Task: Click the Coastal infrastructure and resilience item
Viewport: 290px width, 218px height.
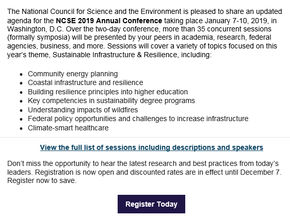Action: tap(86, 82)
